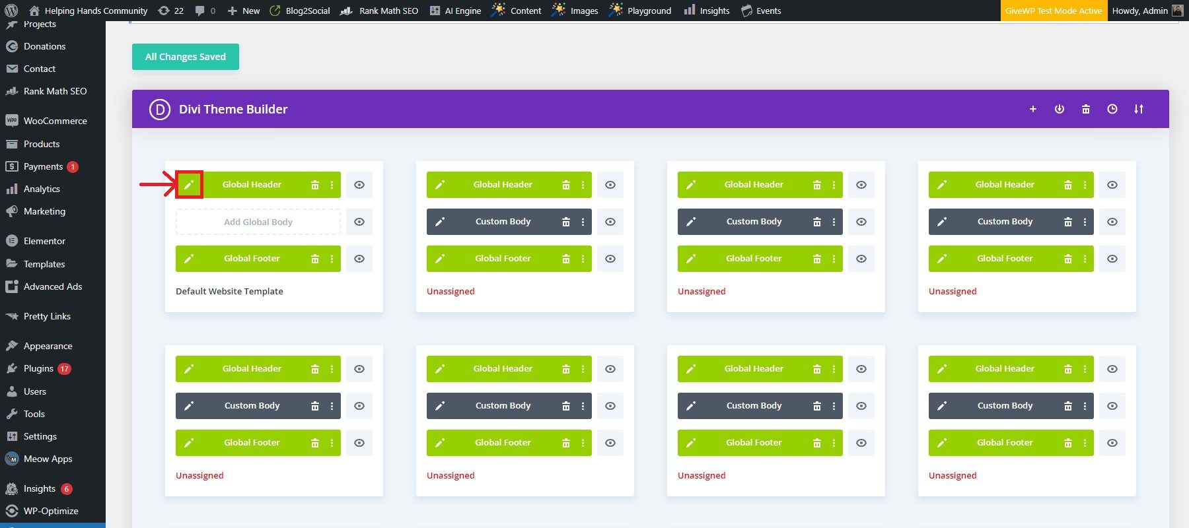1189x528 pixels.
Task: Edit the Default Website Template's Global Header
Action: (x=189, y=185)
